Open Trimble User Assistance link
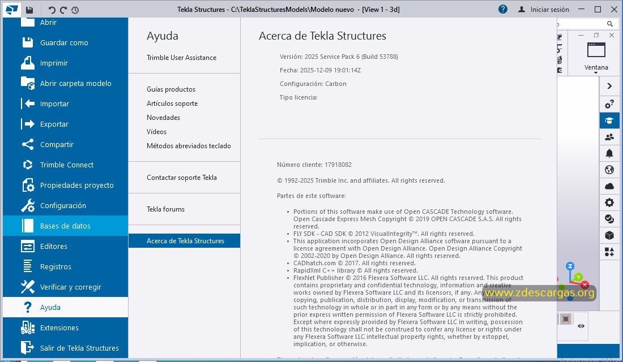 click(182, 58)
